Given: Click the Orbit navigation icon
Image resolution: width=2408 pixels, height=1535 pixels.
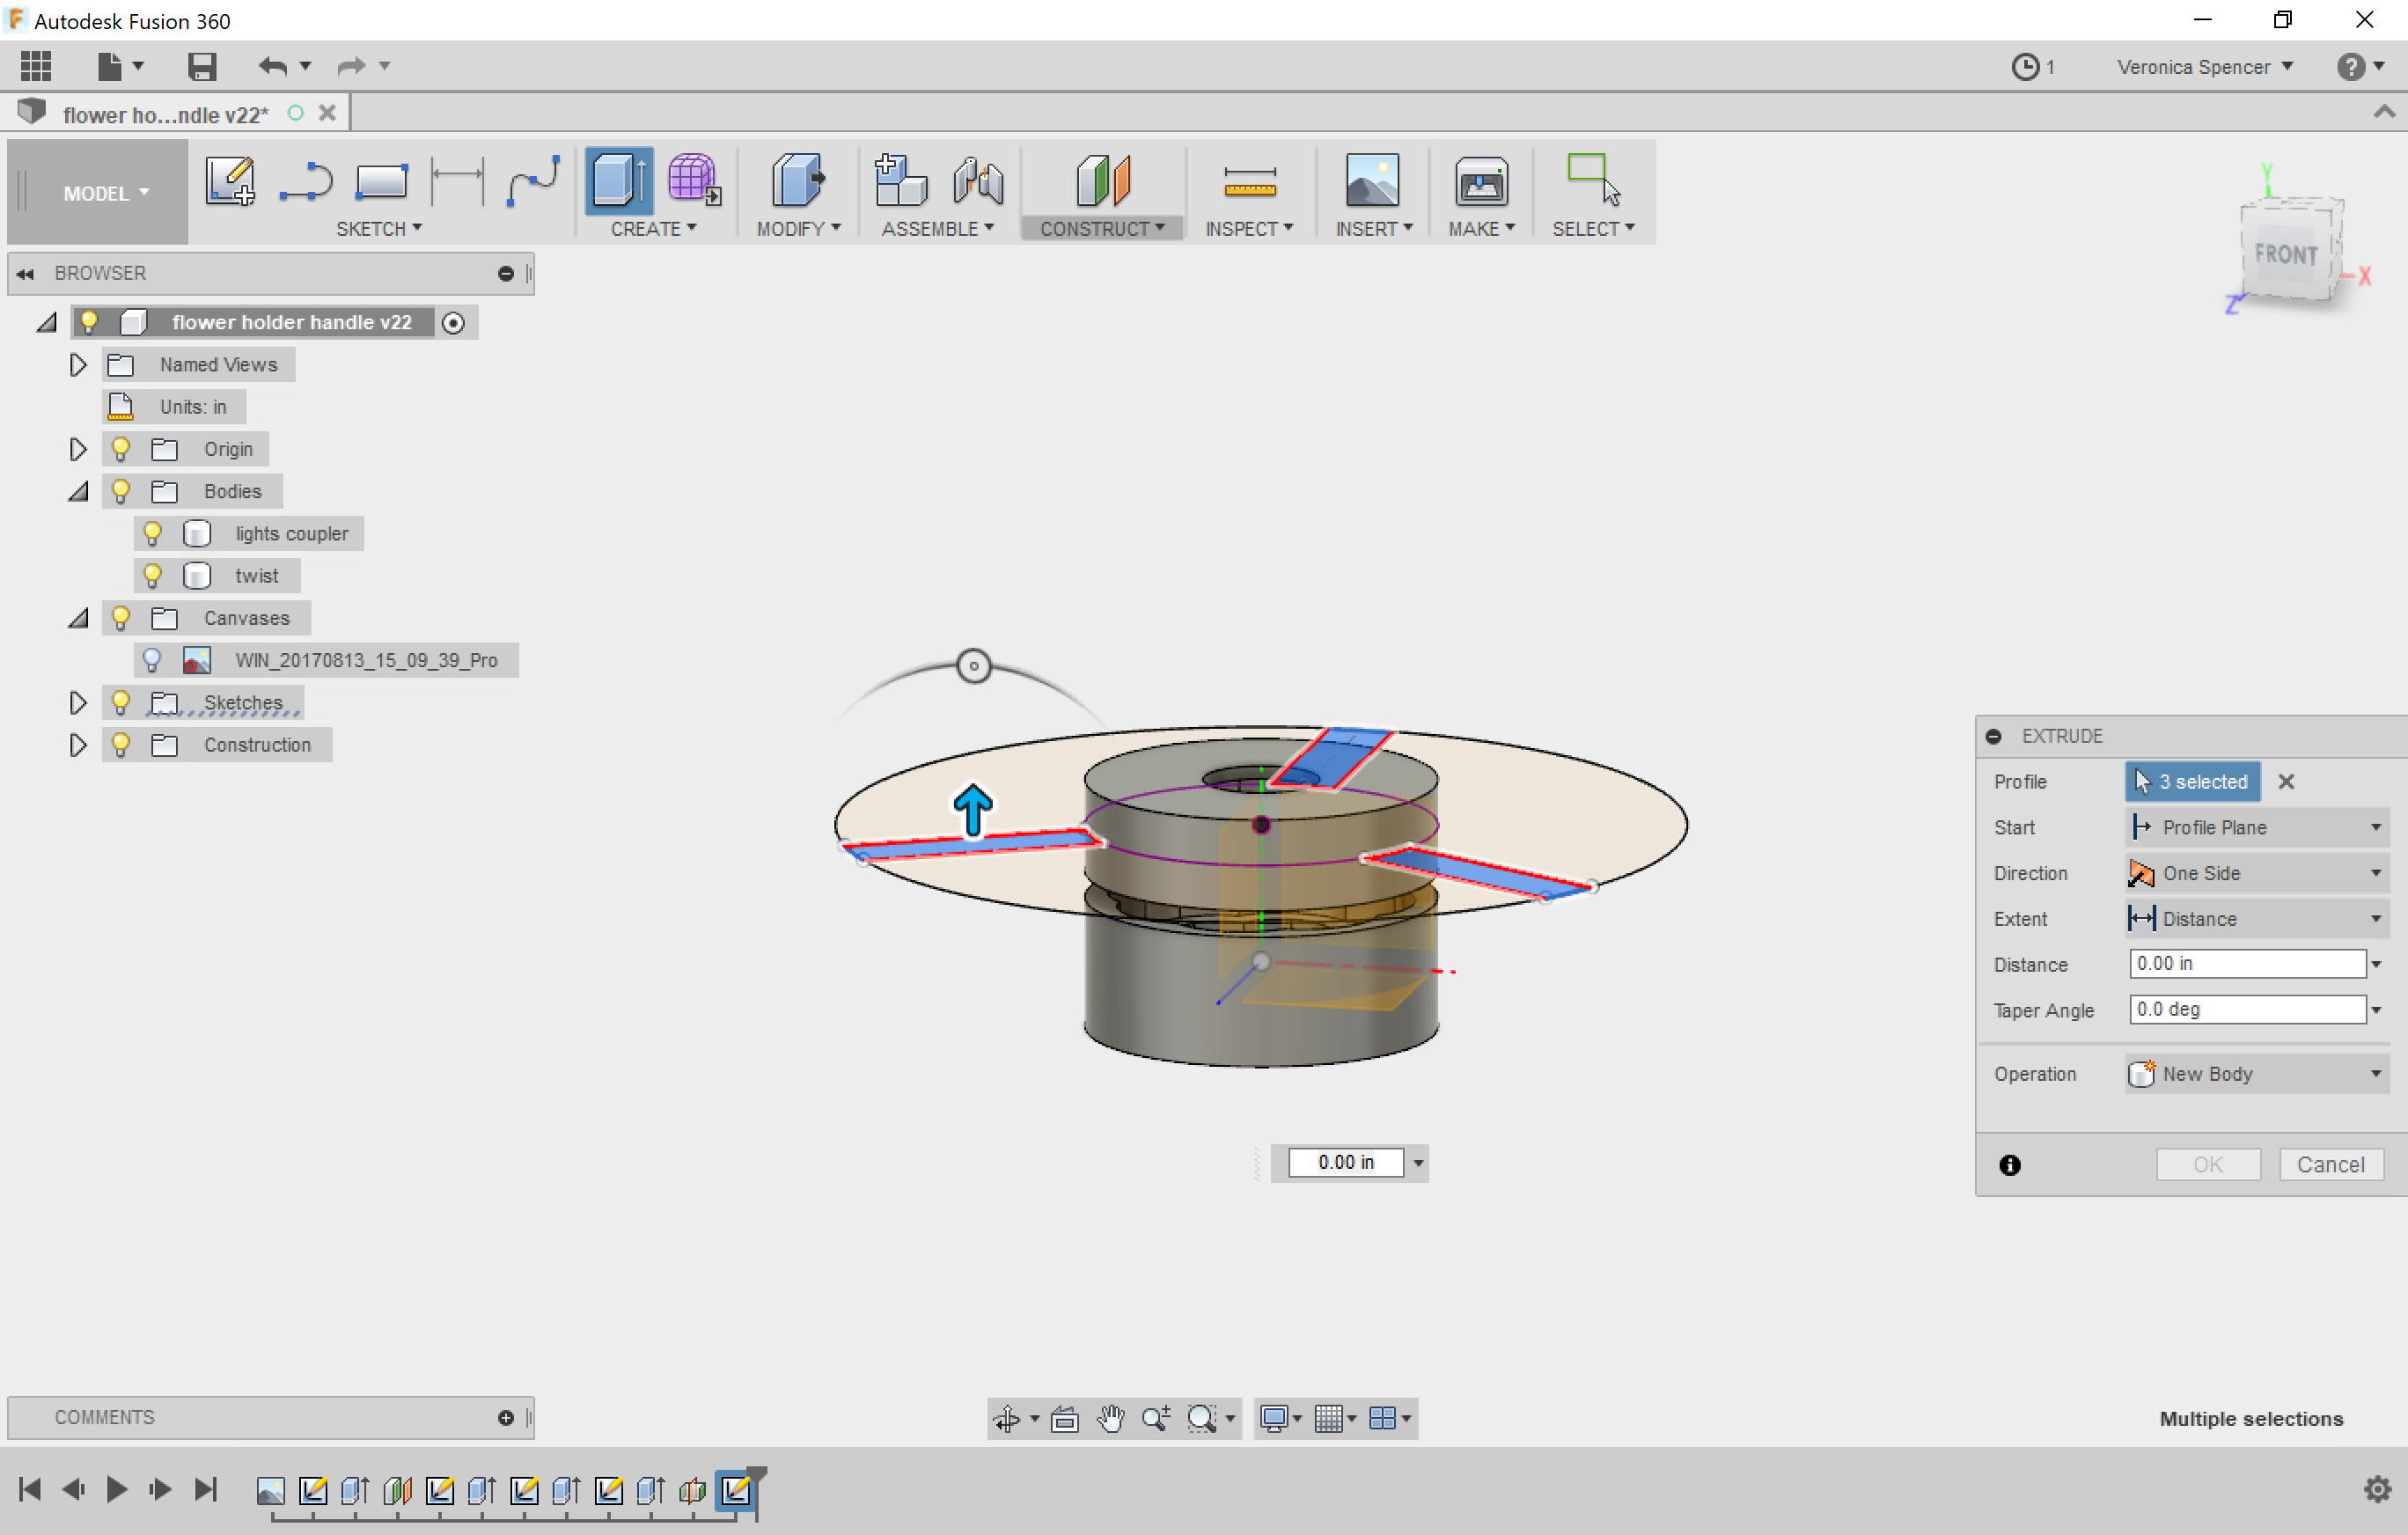Looking at the screenshot, I should [1006, 1418].
